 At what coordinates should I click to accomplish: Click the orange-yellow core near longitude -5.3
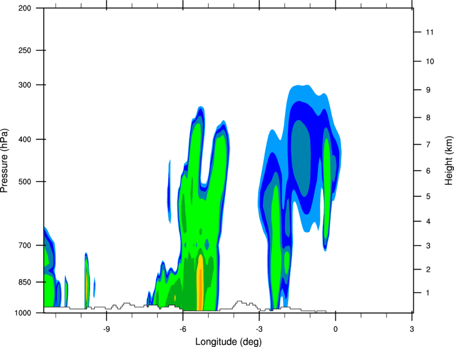(x=200, y=283)
